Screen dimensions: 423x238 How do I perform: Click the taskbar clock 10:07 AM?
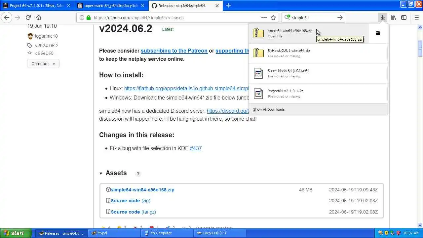411,233
